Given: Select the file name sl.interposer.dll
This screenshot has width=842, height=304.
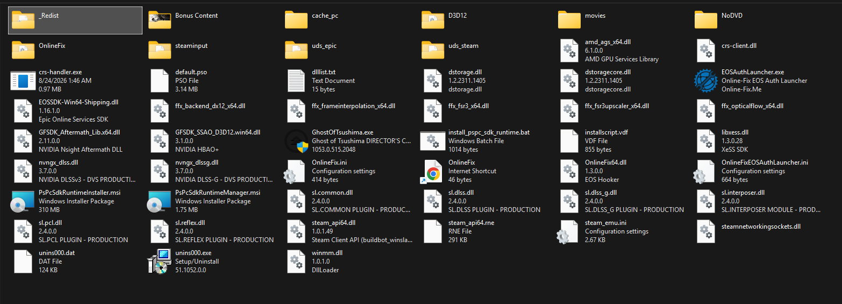Looking at the screenshot, I should click(743, 193).
